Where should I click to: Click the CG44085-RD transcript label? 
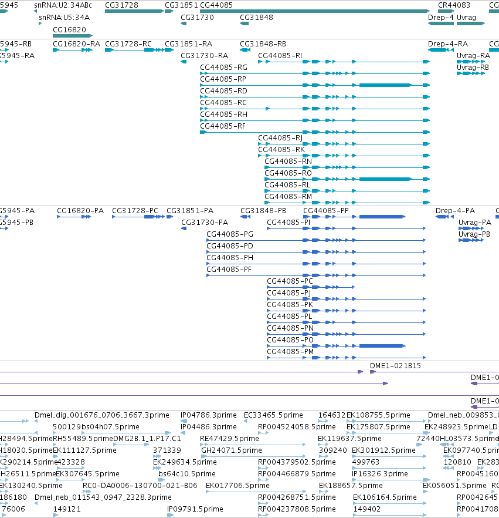(x=223, y=91)
